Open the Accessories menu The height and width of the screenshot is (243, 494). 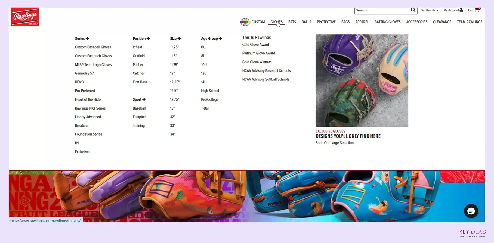click(x=416, y=22)
